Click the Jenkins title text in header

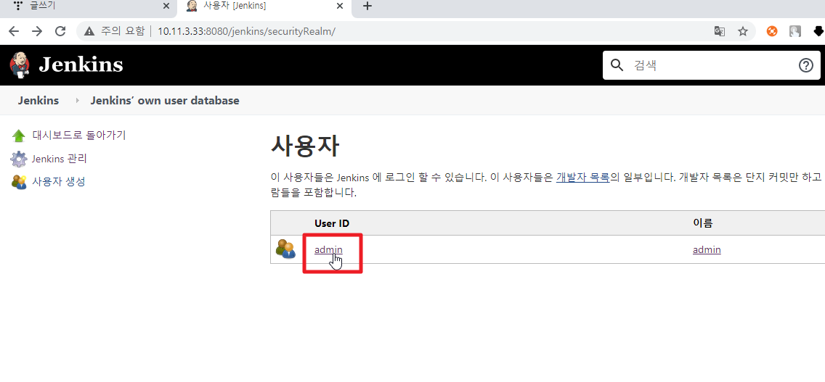[81, 65]
